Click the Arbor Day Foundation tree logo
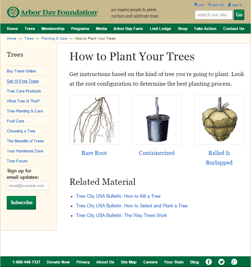This screenshot has width=251, height=267. pos(13,12)
